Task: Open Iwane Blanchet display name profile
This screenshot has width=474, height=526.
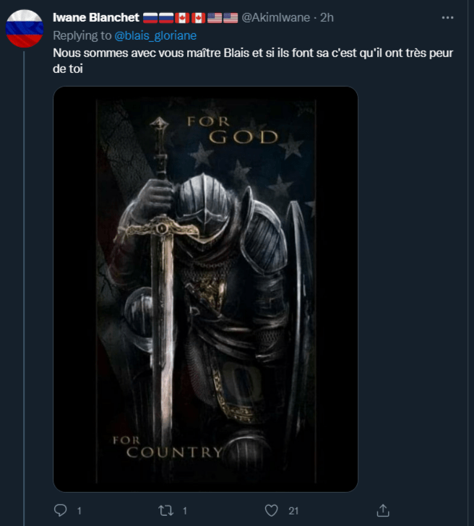Action: click(96, 17)
